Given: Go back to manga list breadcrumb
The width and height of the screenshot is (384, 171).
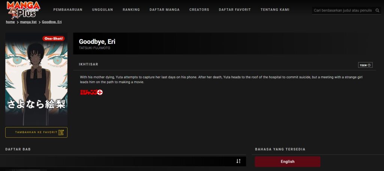Looking at the screenshot, I should pyautogui.click(x=28, y=22).
